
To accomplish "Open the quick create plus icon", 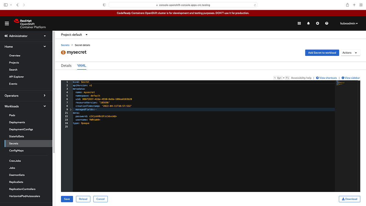I will click(318, 23).
